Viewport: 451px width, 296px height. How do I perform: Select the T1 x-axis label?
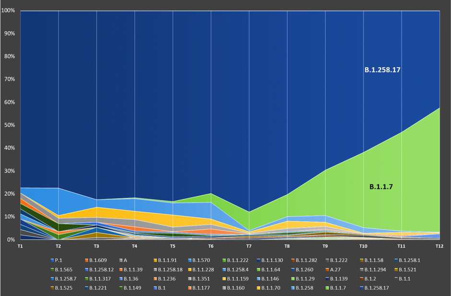(21, 246)
